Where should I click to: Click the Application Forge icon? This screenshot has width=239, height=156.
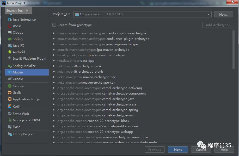pyautogui.click(x=10, y=99)
